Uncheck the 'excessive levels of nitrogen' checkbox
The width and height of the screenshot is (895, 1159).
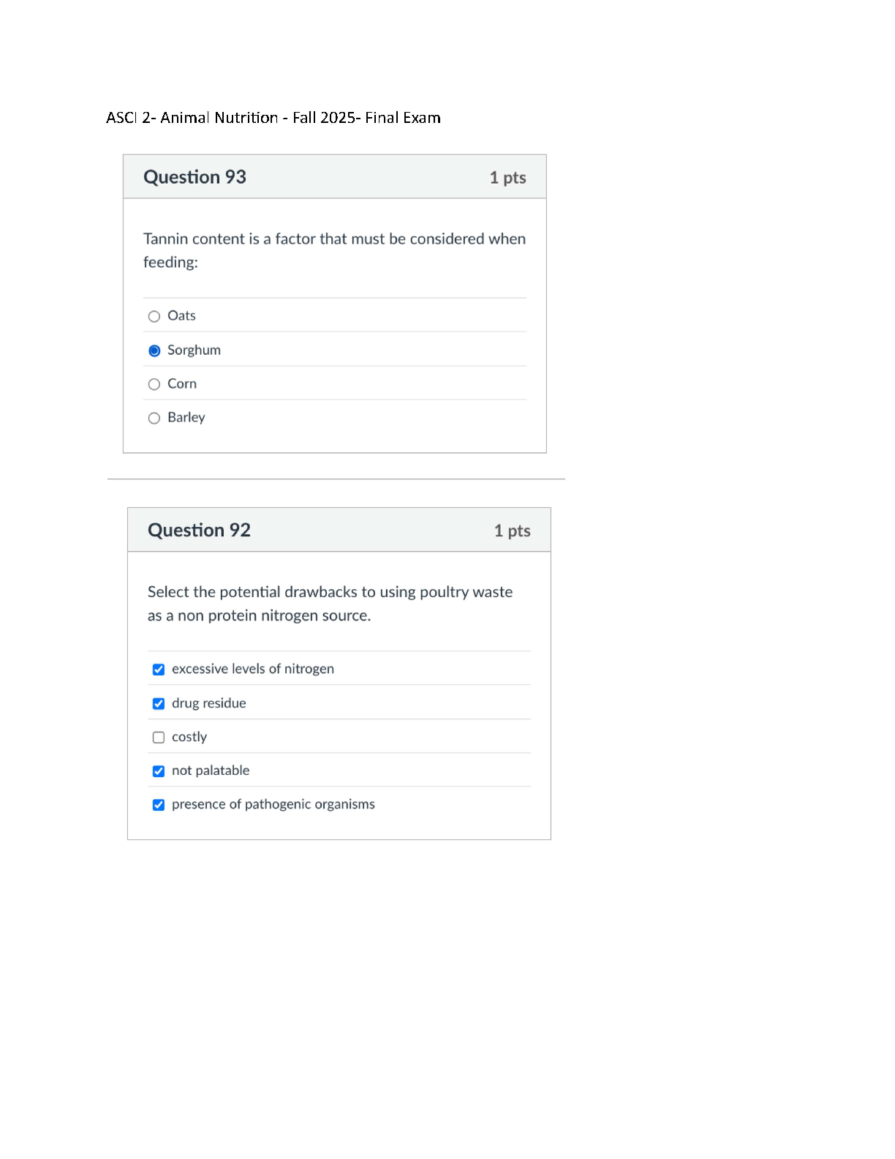click(x=159, y=669)
